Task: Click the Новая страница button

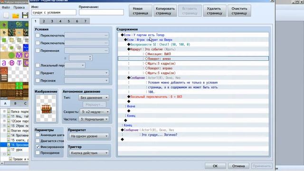Action: coord(141,11)
